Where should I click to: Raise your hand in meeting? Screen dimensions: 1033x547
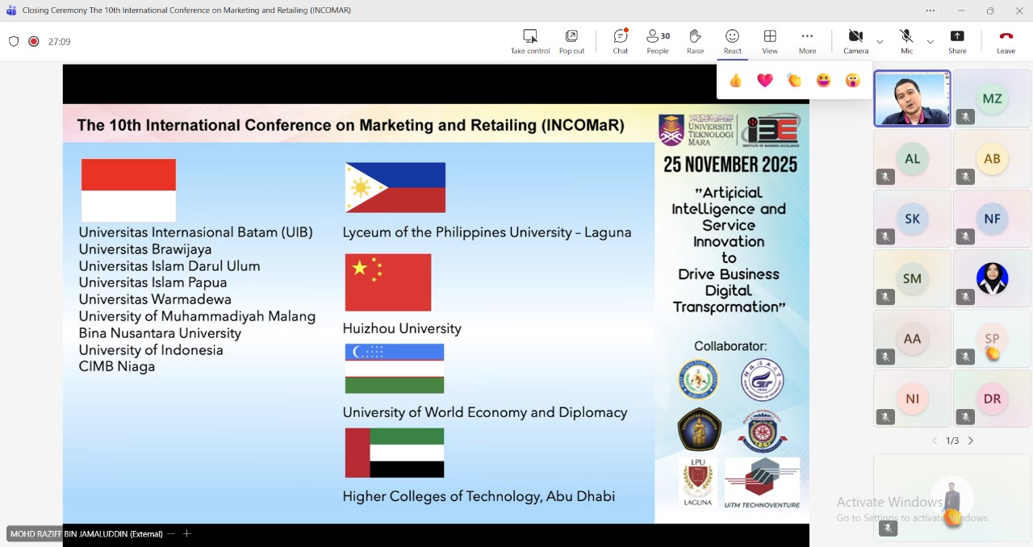tap(695, 41)
